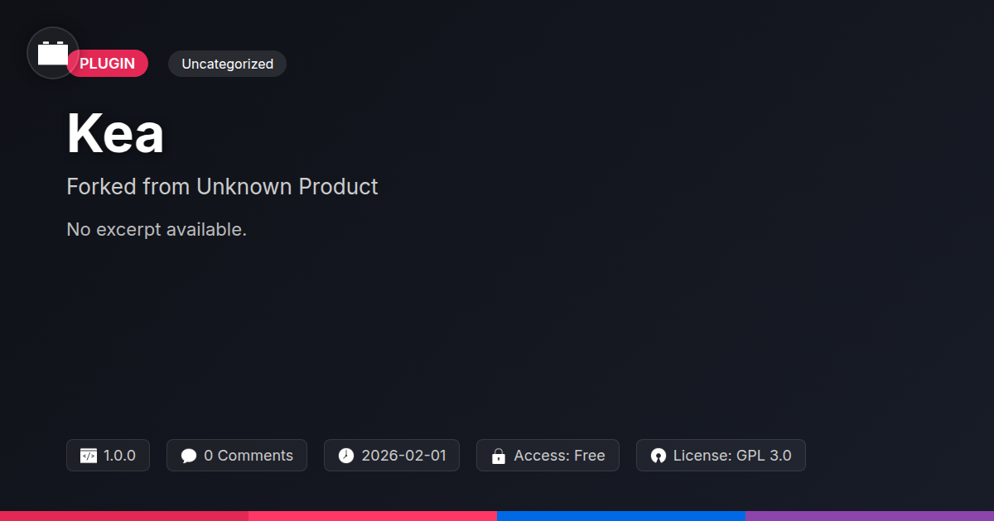The image size is (994, 521).
Task: Open the Uncategorized category tag
Action: click(x=227, y=64)
